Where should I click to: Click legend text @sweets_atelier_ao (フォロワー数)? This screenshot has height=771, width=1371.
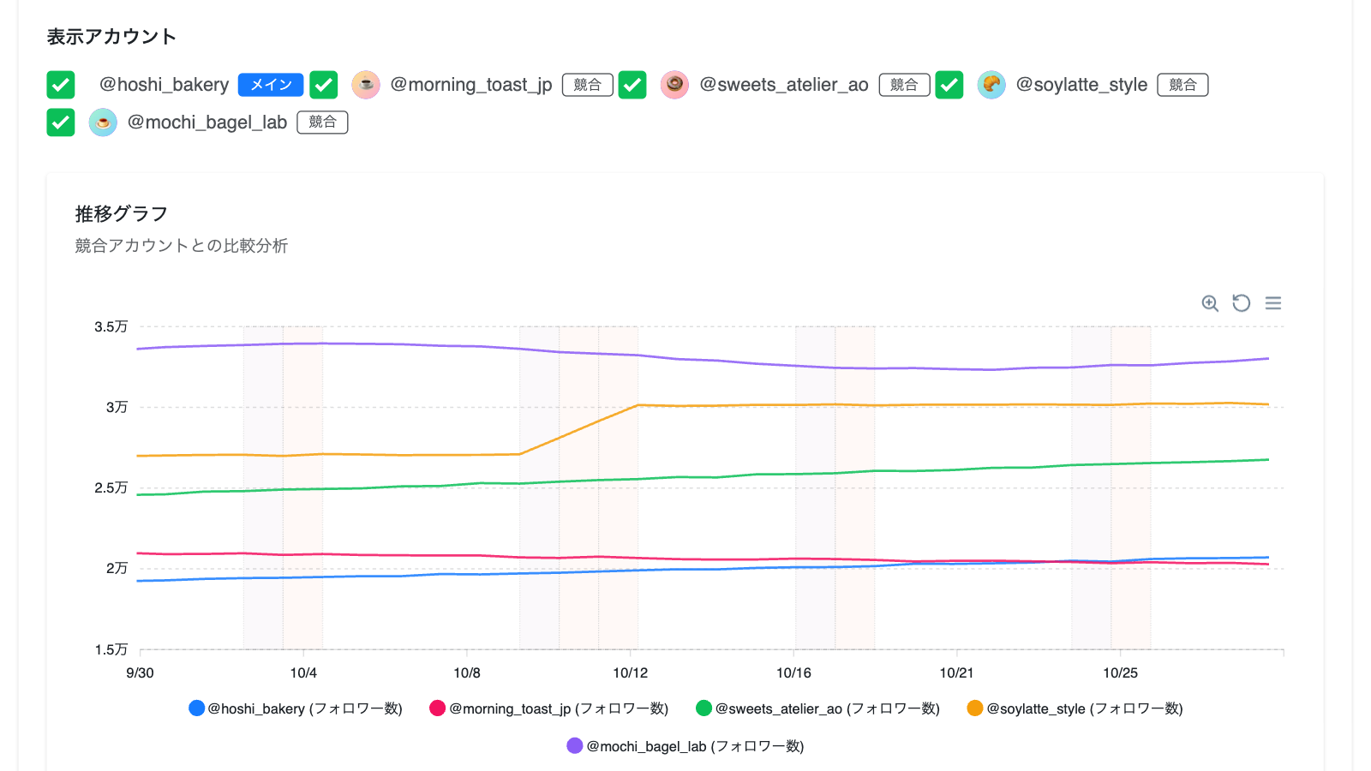tap(828, 708)
